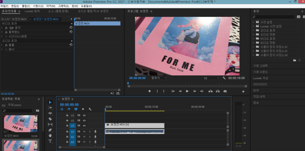Open the 시퀀스(S) menu

tap(38, 6)
